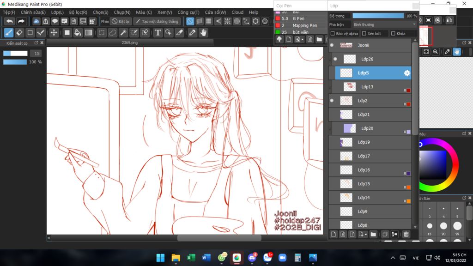Click the Đặt lại reset button
The width and height of the screenshot is (473, 266).
click(121, 21)
